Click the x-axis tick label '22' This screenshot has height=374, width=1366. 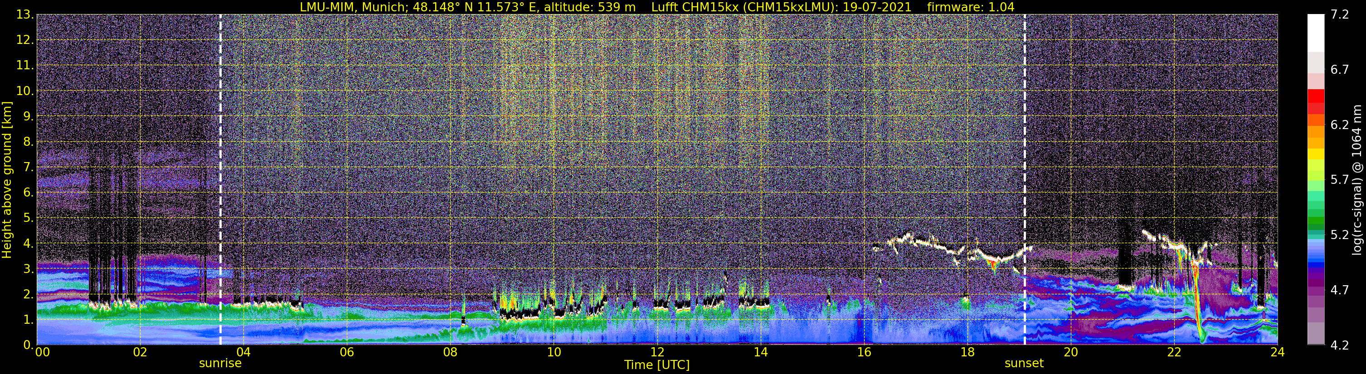pyautogui.click(x=1174, y=353)
